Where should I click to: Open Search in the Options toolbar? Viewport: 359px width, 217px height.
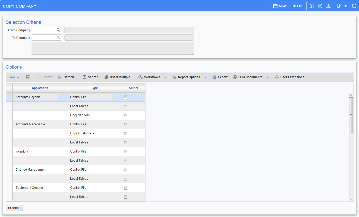90,77
